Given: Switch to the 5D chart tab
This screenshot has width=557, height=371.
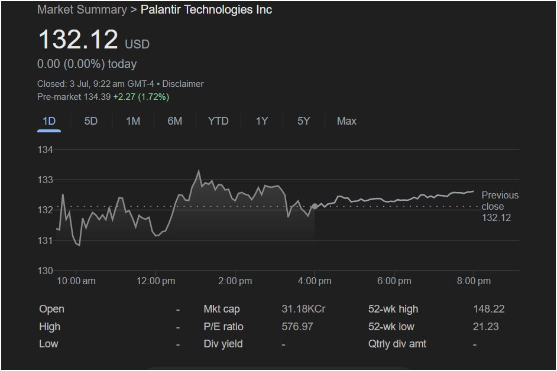Looking at the screenshot, I should tap(91, 122).
